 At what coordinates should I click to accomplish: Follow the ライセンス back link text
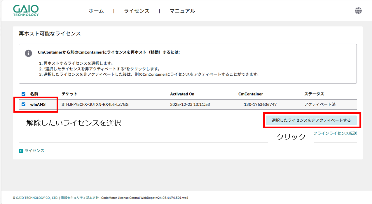click(34, 151)
